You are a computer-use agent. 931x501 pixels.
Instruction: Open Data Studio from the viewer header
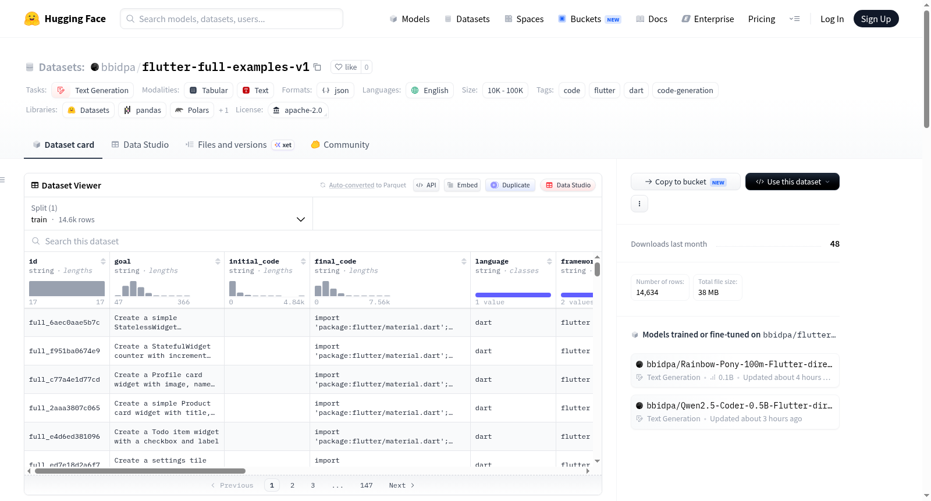pos(568,185)
